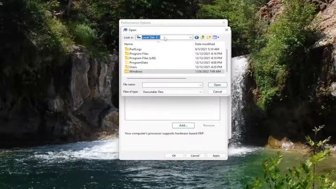Create a new folder in the Open dialog
Screen dimensions: 336x189
point(209,37)
